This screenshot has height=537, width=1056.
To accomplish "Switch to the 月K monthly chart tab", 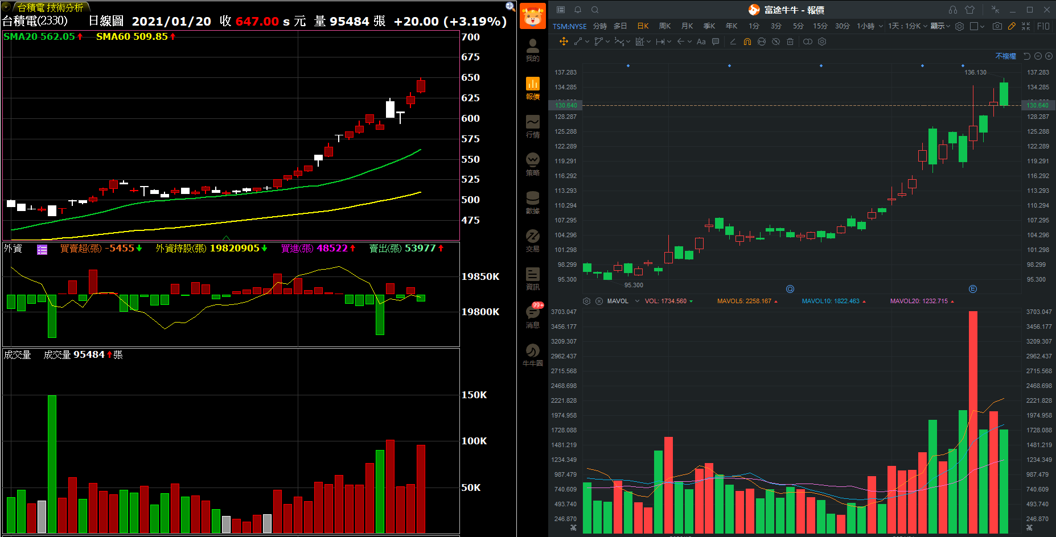I will click(687, 26).
